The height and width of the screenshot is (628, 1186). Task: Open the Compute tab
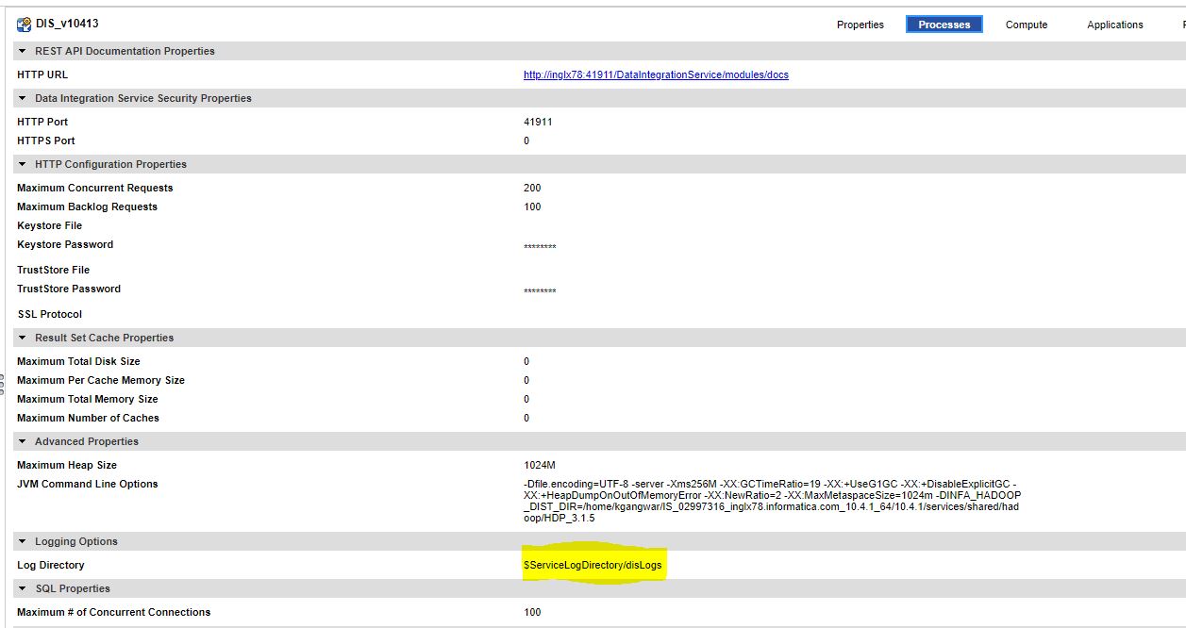click(1027, 25)
